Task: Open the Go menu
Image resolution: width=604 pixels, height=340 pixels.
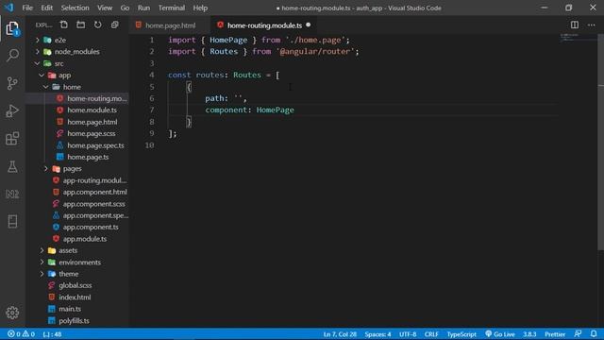Action: click(x=125, y=8)
